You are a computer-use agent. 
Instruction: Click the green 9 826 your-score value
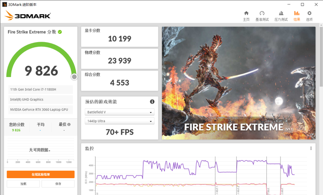16,130
